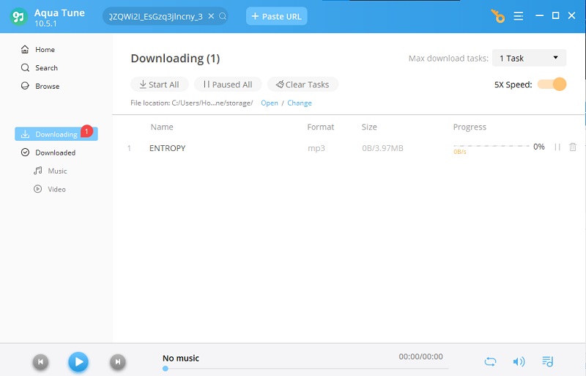Clear the URL search field text
The height and width of the screenshot is (376, 586).
click(211, 16)
